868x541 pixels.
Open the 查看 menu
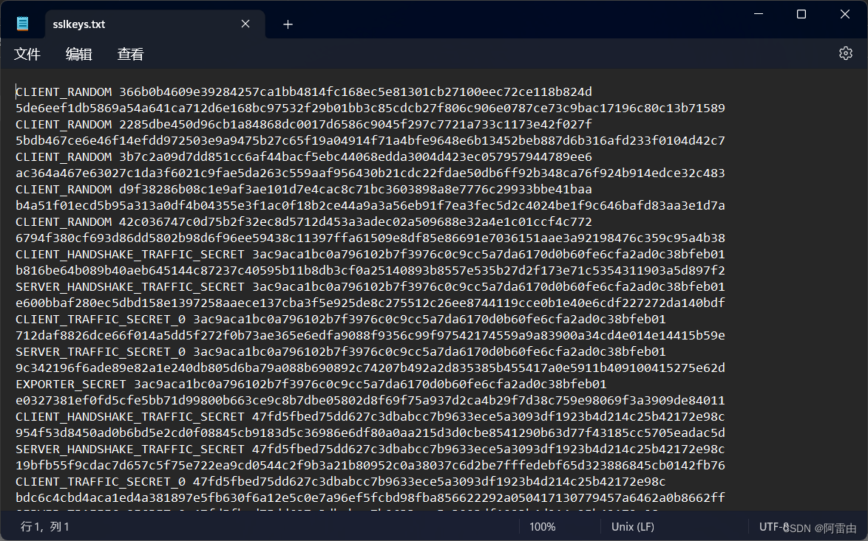(131, 54)
